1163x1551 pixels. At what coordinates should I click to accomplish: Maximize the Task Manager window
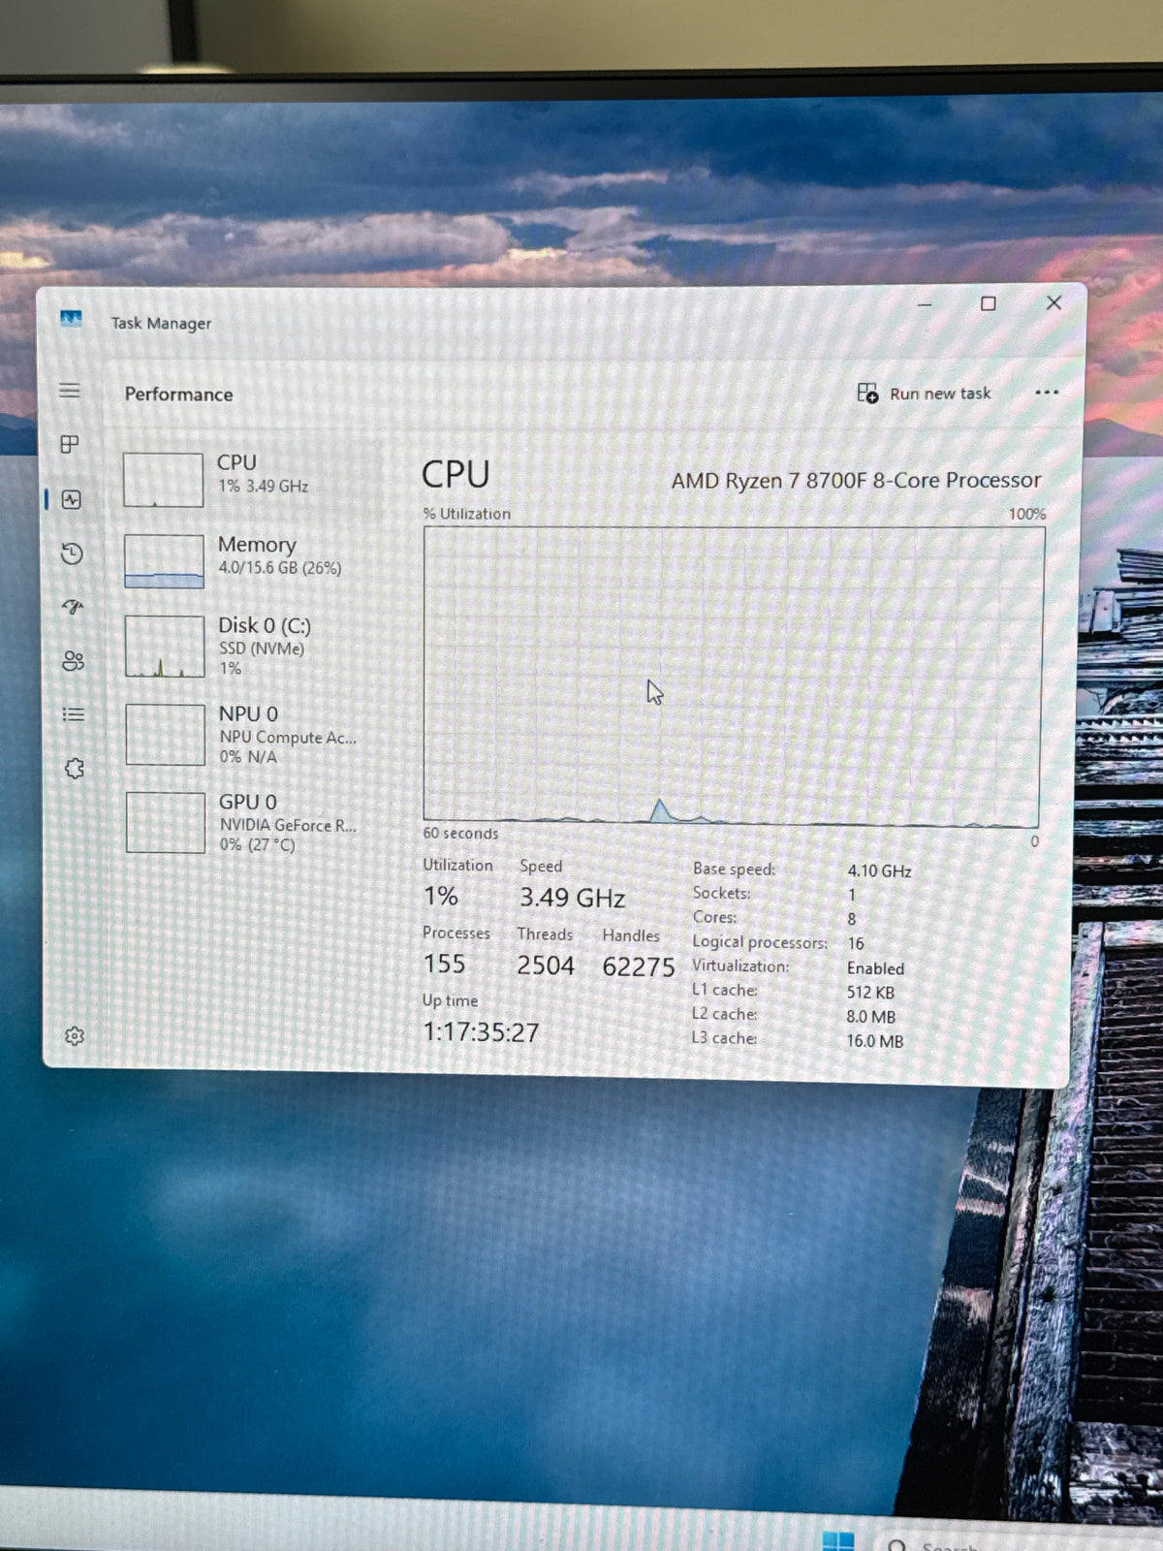[989, 303]
